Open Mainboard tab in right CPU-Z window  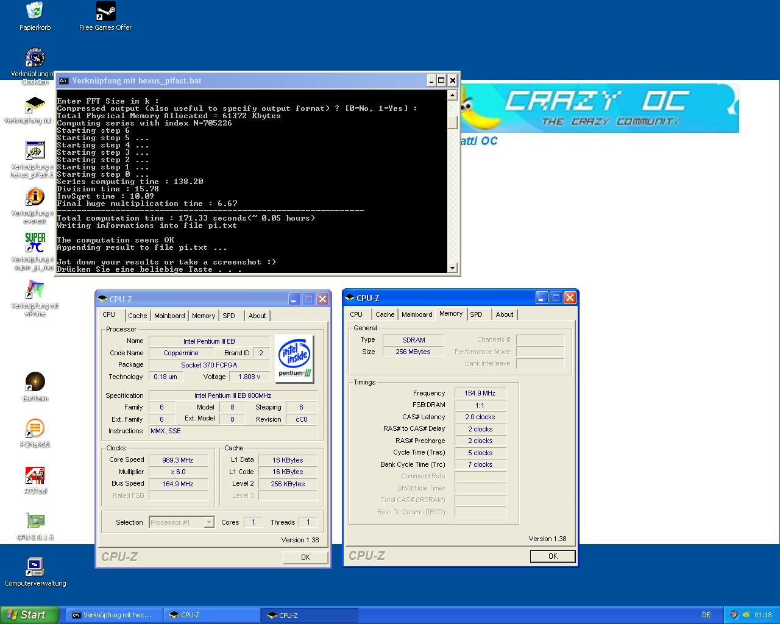tap(417, 314)
